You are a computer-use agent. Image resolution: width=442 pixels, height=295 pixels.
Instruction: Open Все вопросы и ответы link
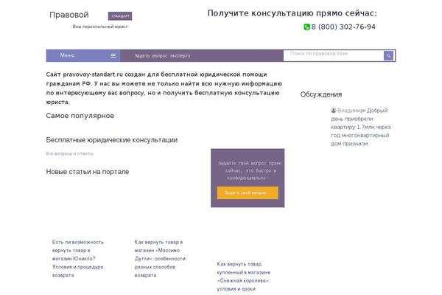pyautogui.click(x=70, y=153)
